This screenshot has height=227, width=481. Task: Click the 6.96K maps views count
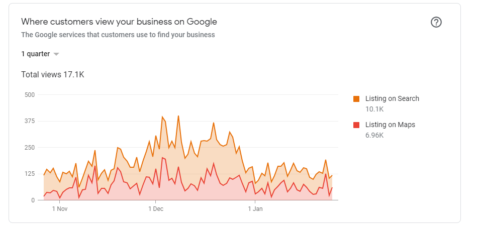click(x=374, y=135)
